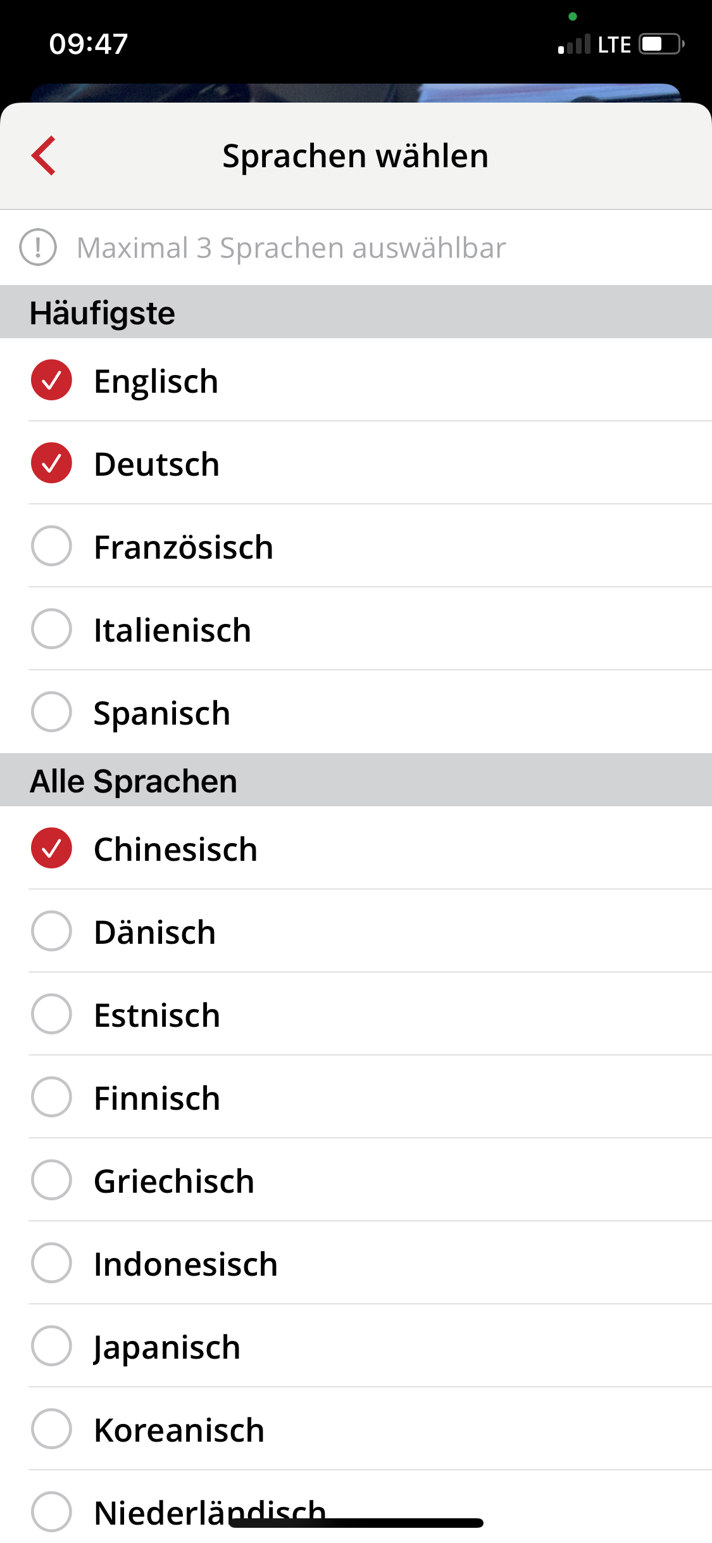
Task: Tap the exclamation info icon
Action: [38, 247]
